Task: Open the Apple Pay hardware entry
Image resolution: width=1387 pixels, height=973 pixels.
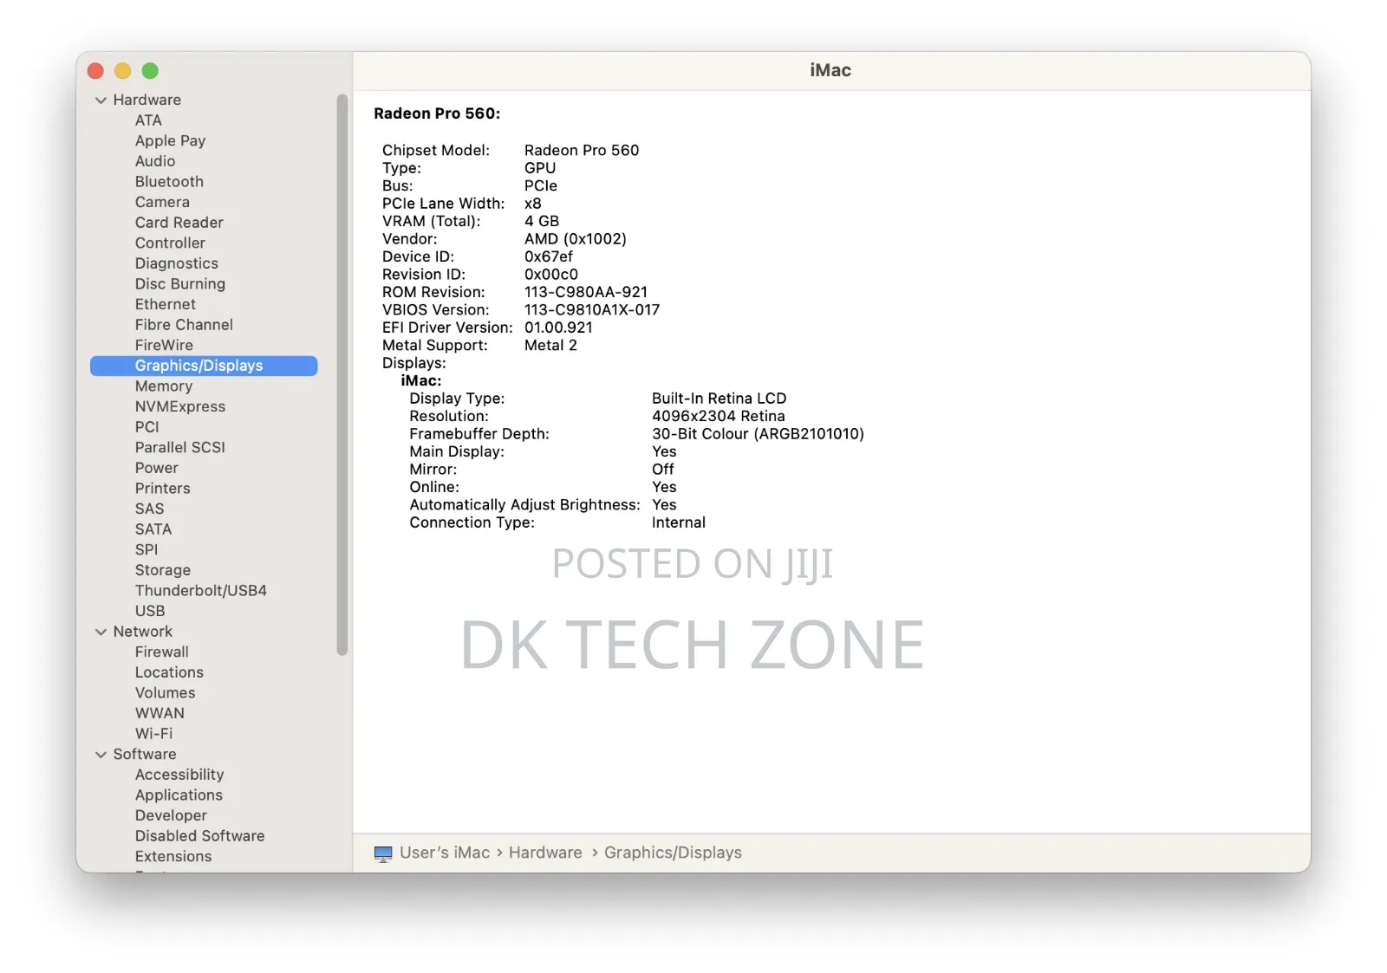Action: [x=170, y=140]
